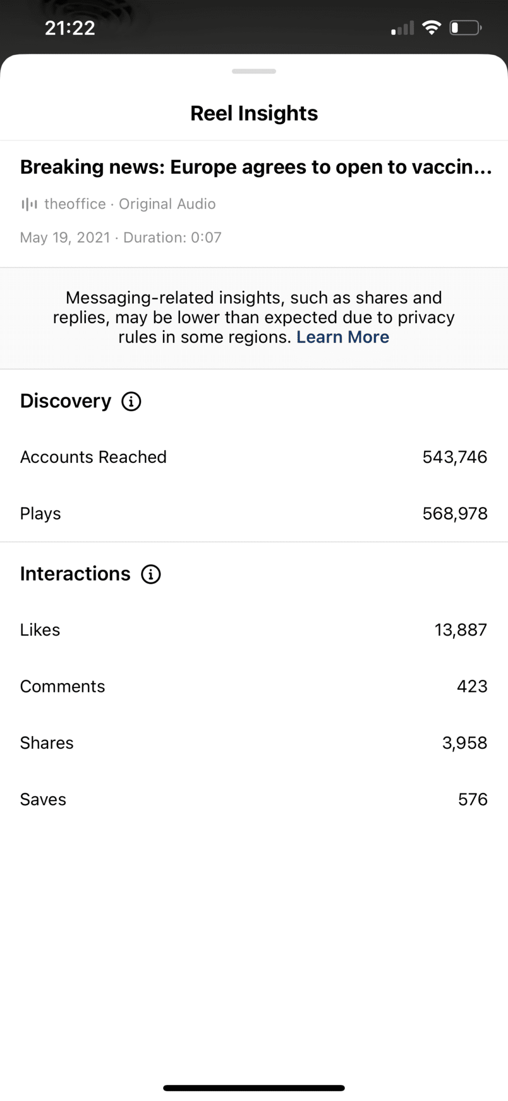Tap the Likes row showing 13,887
The width and height of the screenshot is (508, 1101).
tap(254, 630)
